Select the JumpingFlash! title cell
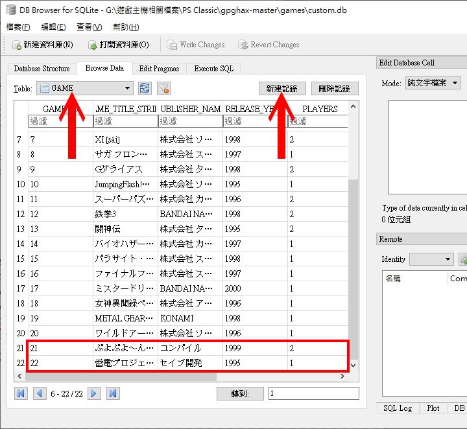Viewport: 467px width, 429px height. 125,184
